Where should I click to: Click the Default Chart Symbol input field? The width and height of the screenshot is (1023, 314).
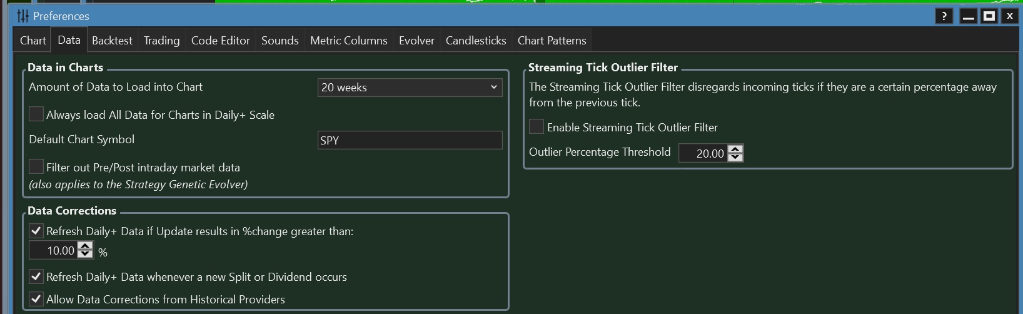(x=410, y=140)
